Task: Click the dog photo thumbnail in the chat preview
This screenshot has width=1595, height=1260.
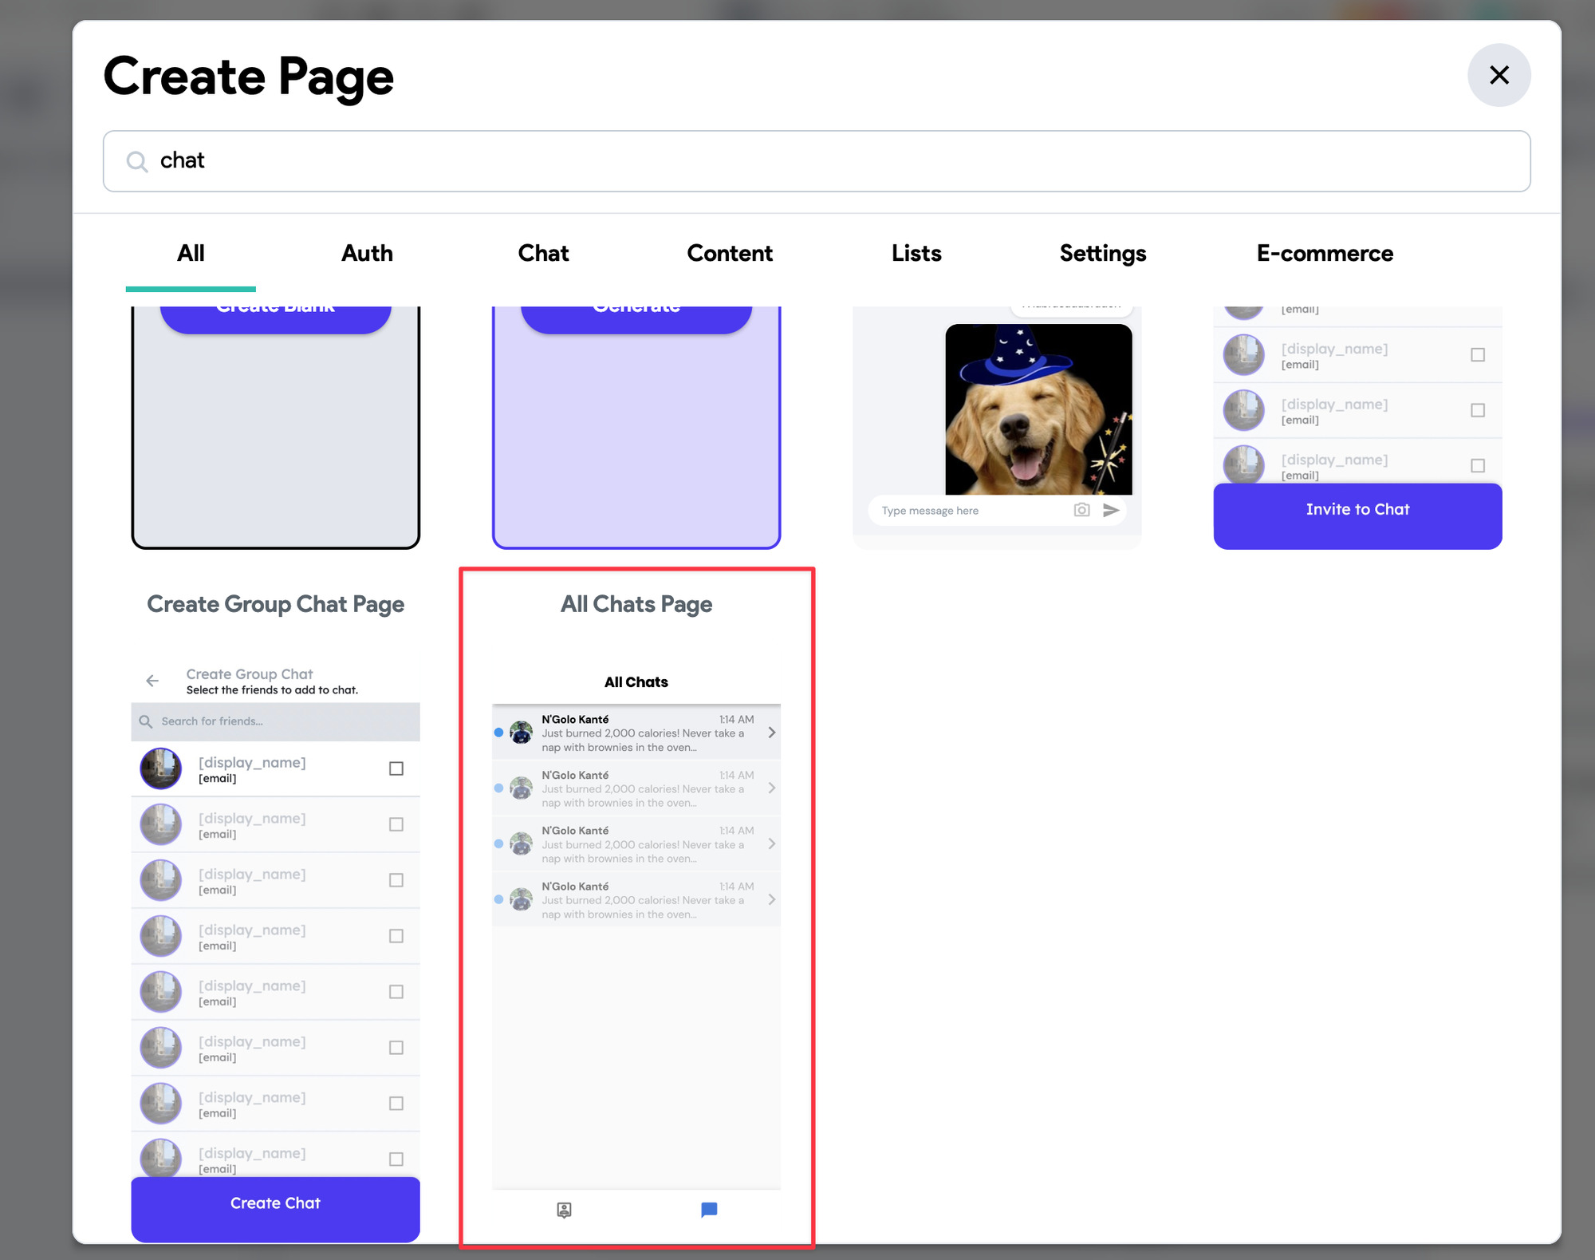Action: [1038, 409]
